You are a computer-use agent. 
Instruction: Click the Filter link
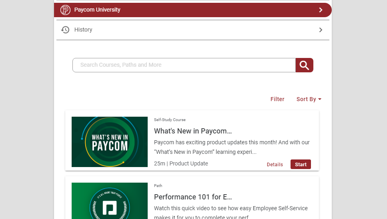[x=277, y=99]
